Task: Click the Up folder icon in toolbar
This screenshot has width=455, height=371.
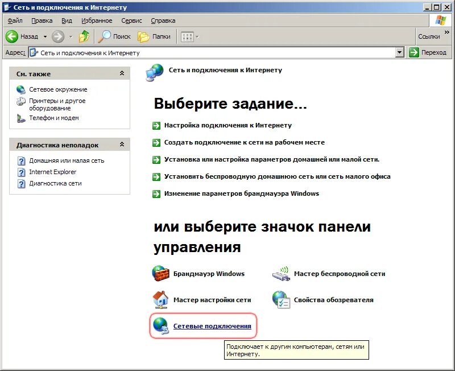Action: click(84, 36)
